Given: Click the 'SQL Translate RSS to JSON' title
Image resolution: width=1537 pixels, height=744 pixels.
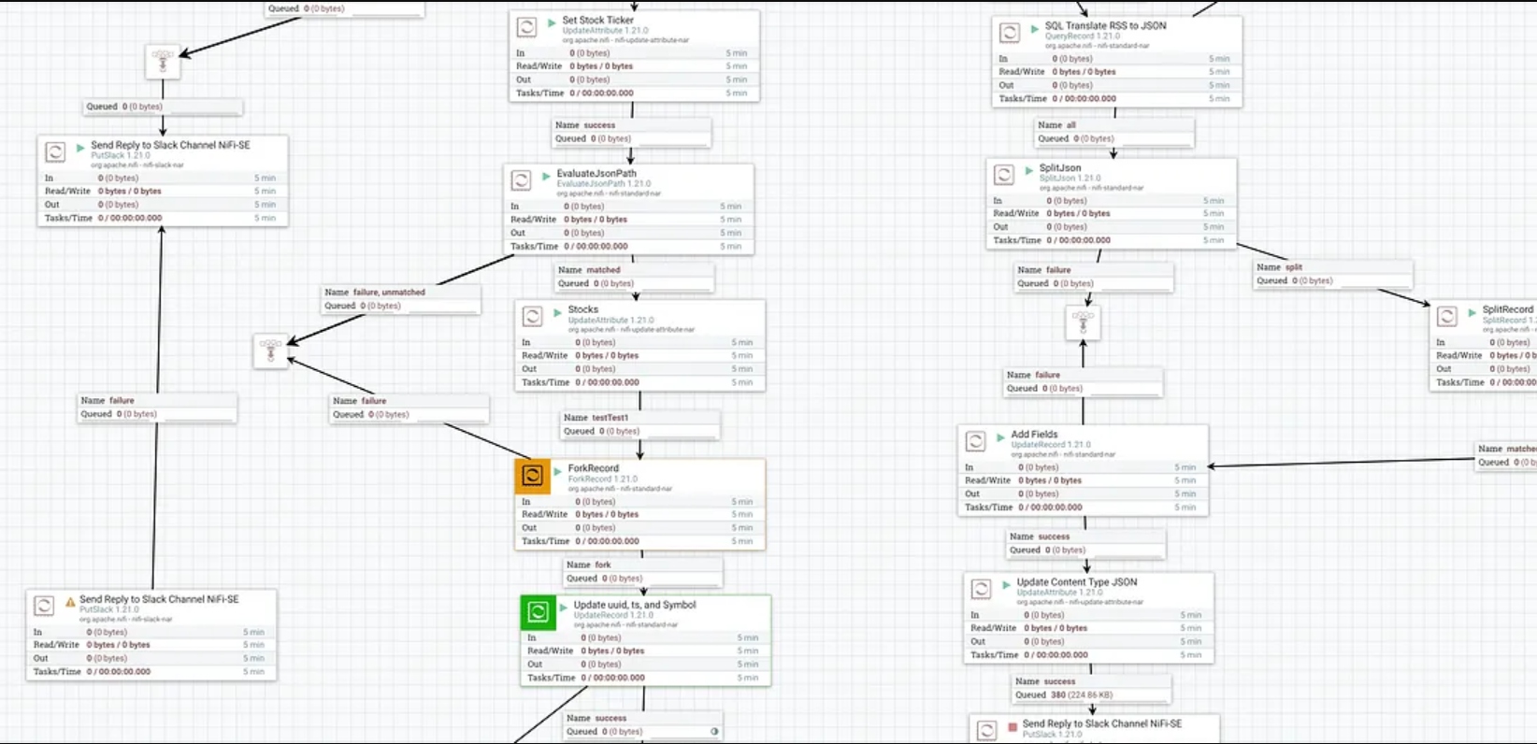Looking at the screenshot, I should pyautogui.click(x=1106, y=25).
